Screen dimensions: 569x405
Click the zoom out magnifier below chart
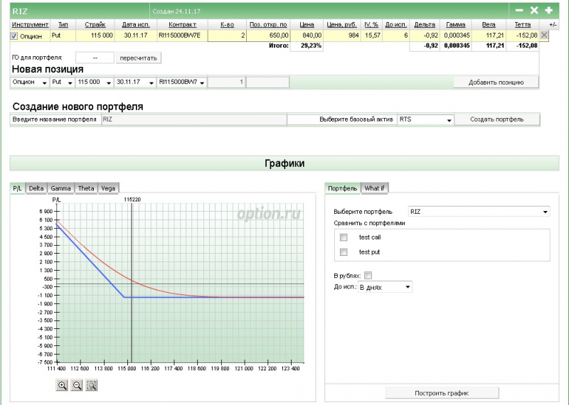pos(77,385)
